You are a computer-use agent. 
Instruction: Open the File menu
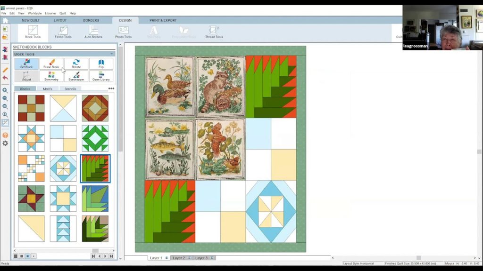(4, 13)
